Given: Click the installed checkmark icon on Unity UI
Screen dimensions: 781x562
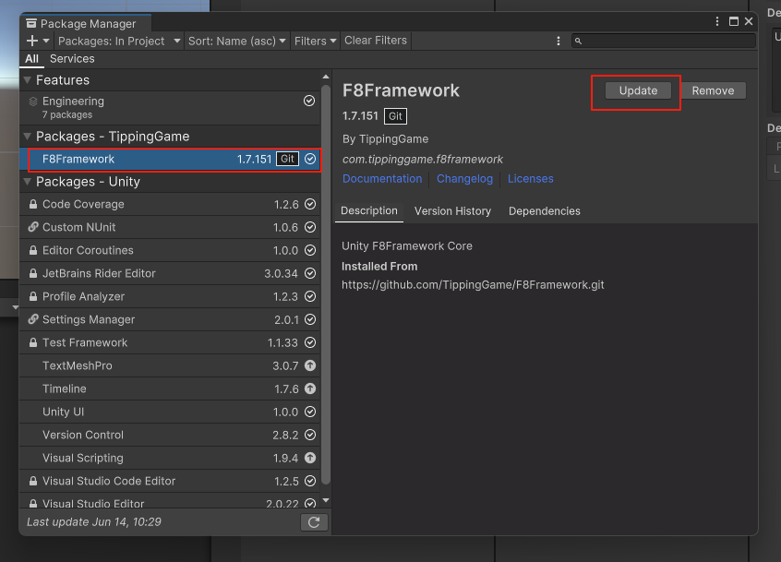Looking at the screenshot, I should tap(308, 412).
